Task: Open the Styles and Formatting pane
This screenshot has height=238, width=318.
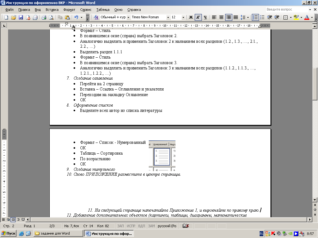Action: click(x=96, y=17)
